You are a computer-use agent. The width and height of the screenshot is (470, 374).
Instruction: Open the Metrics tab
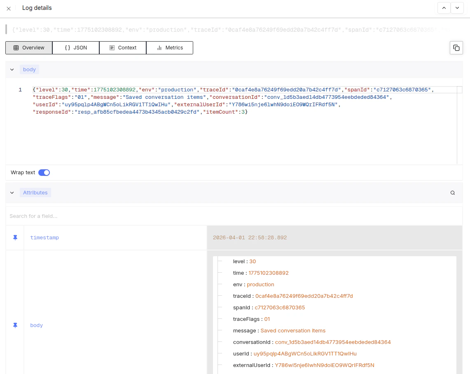[x=170, y=48]
